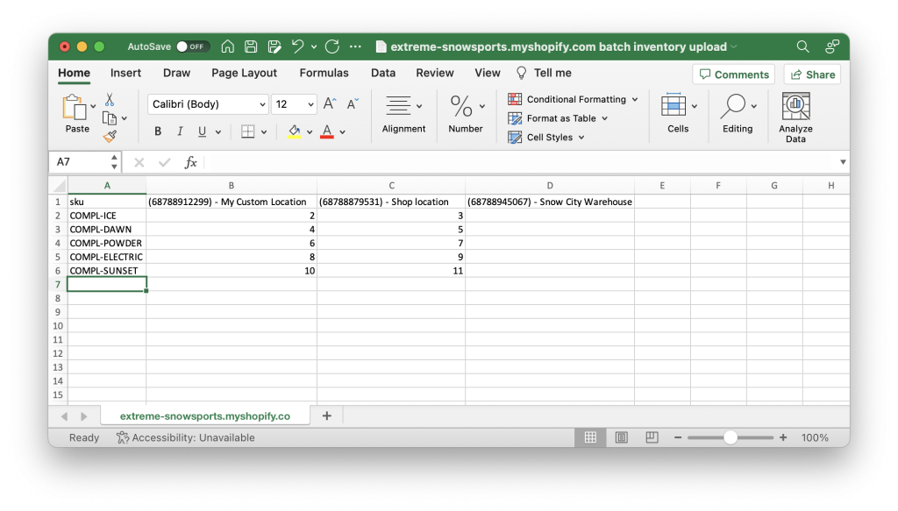Screen dimensions: 898x511
Task: Toggle the search magnifier in title bar
Action: [802, 46]
